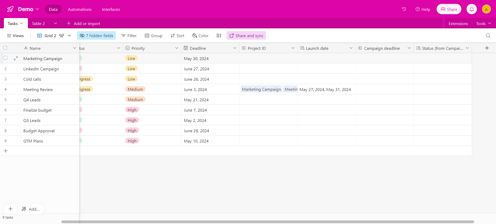Click horizontal scrollbar at bottom

coord(268,222)
